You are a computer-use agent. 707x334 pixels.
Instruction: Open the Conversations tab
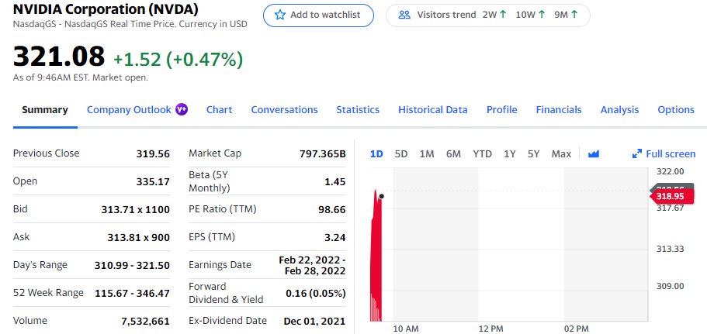[284, 110]
